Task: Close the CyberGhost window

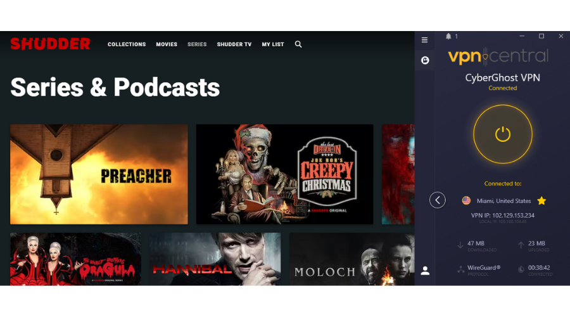Action: [x=561, y=36]
